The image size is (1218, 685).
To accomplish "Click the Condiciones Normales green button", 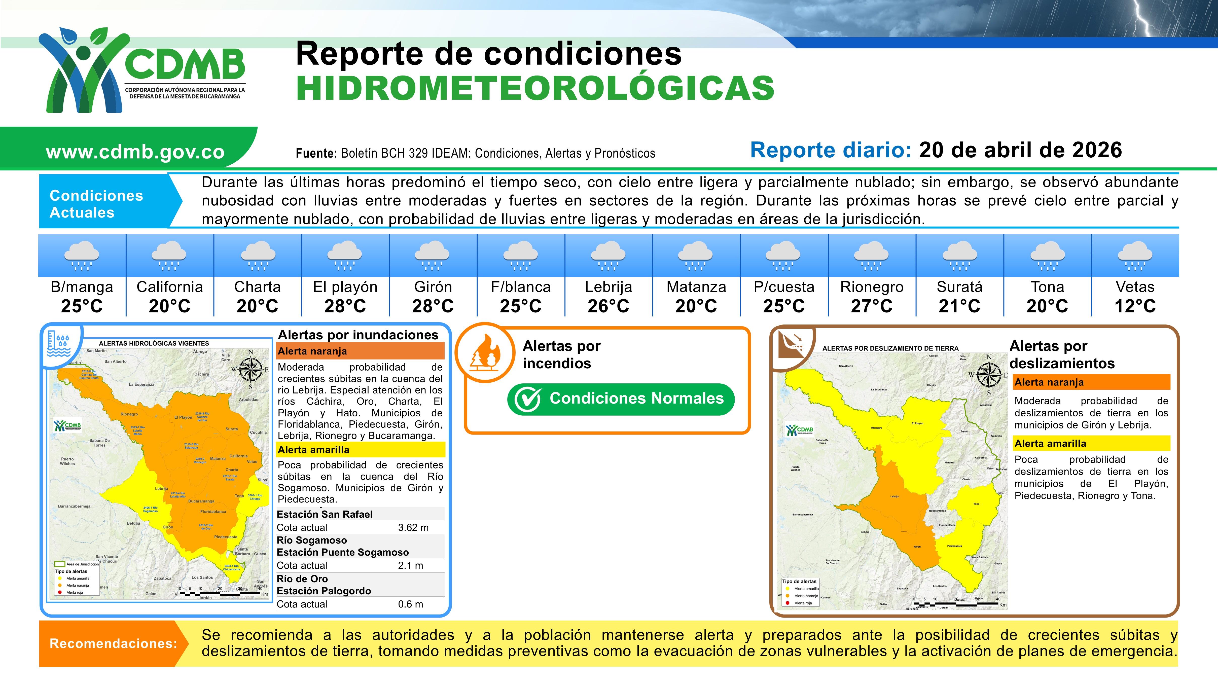I will tap(621, 400).
